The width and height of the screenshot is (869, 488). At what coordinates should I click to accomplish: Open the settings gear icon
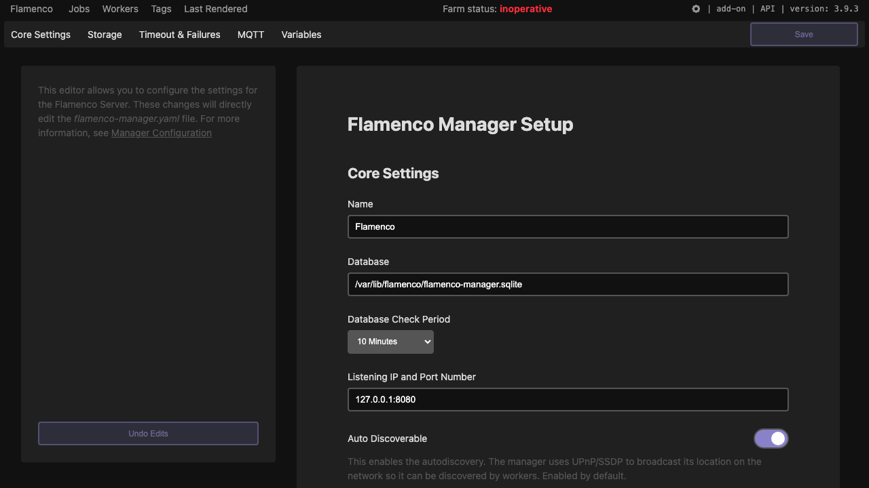[x=696, y=9]
